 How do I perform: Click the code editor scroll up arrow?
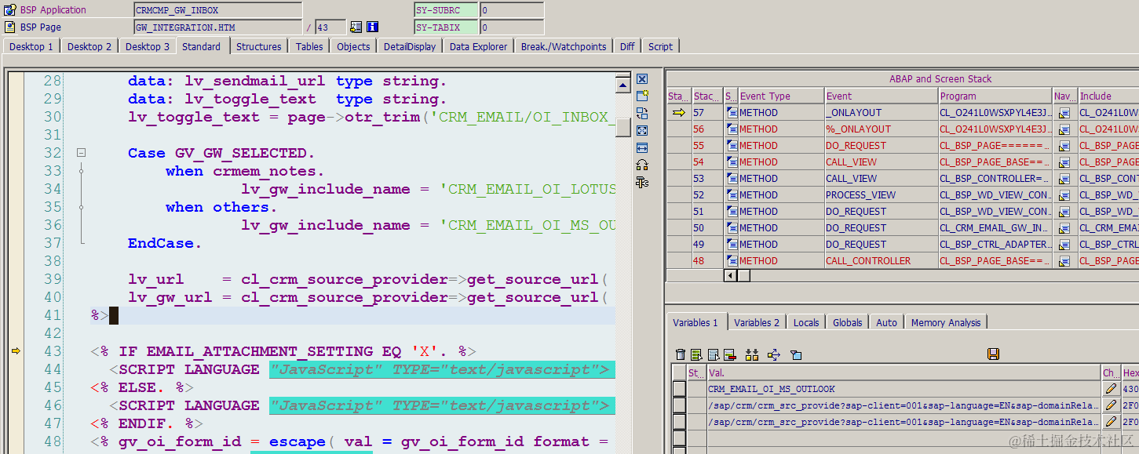pos(622,85)
